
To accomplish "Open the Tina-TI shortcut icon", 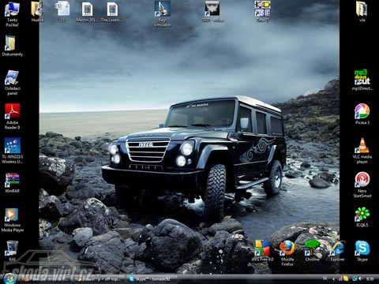I will tap(262, 12).
